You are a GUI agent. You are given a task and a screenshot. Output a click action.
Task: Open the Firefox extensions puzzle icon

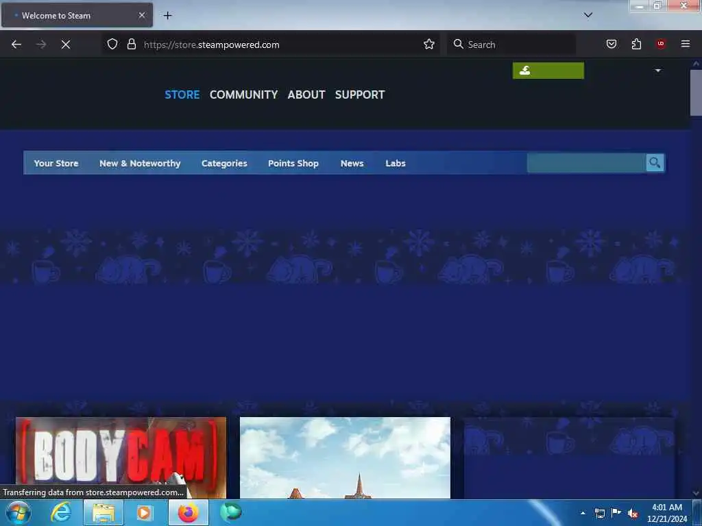click(636, 44)
